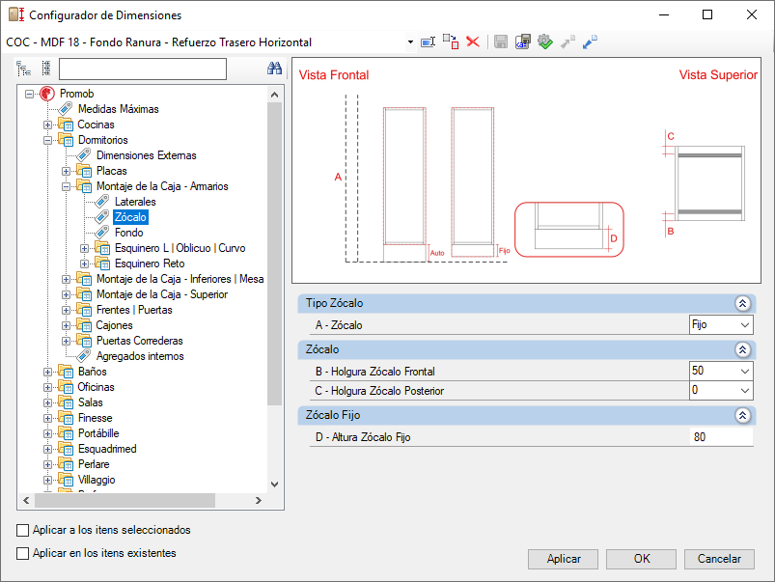Click the duplicate configuration icon
The width and height of the screenshot is (775, 582).
pos(451,42)
